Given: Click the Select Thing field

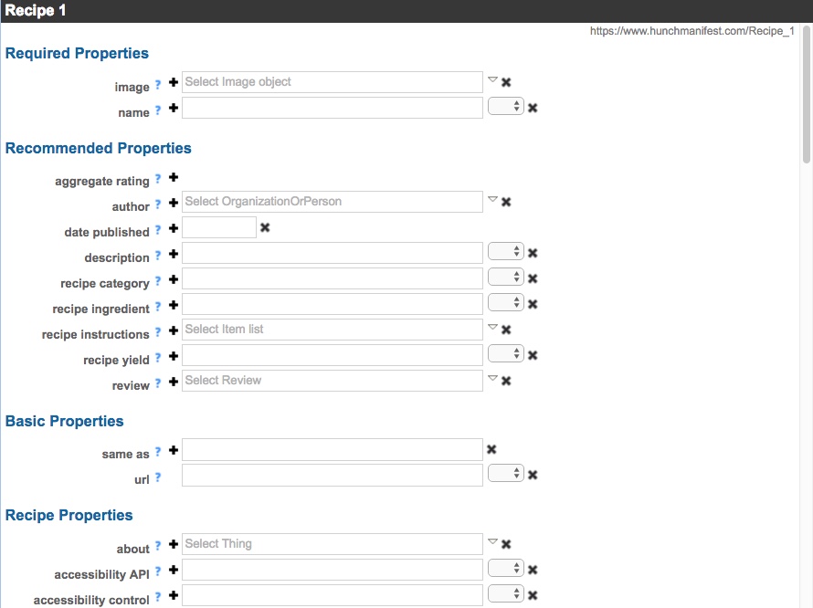Looking at the screenshot, I should [x=333, y=544].
